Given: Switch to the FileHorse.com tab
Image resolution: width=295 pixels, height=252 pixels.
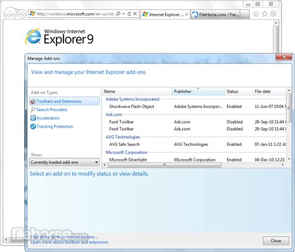Looking at the screenshot, I should (215, 14).
